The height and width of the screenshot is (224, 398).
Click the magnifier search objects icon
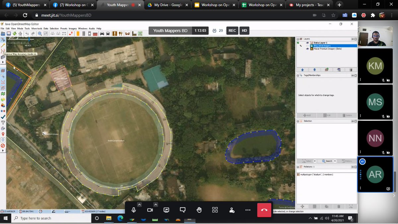40,34
